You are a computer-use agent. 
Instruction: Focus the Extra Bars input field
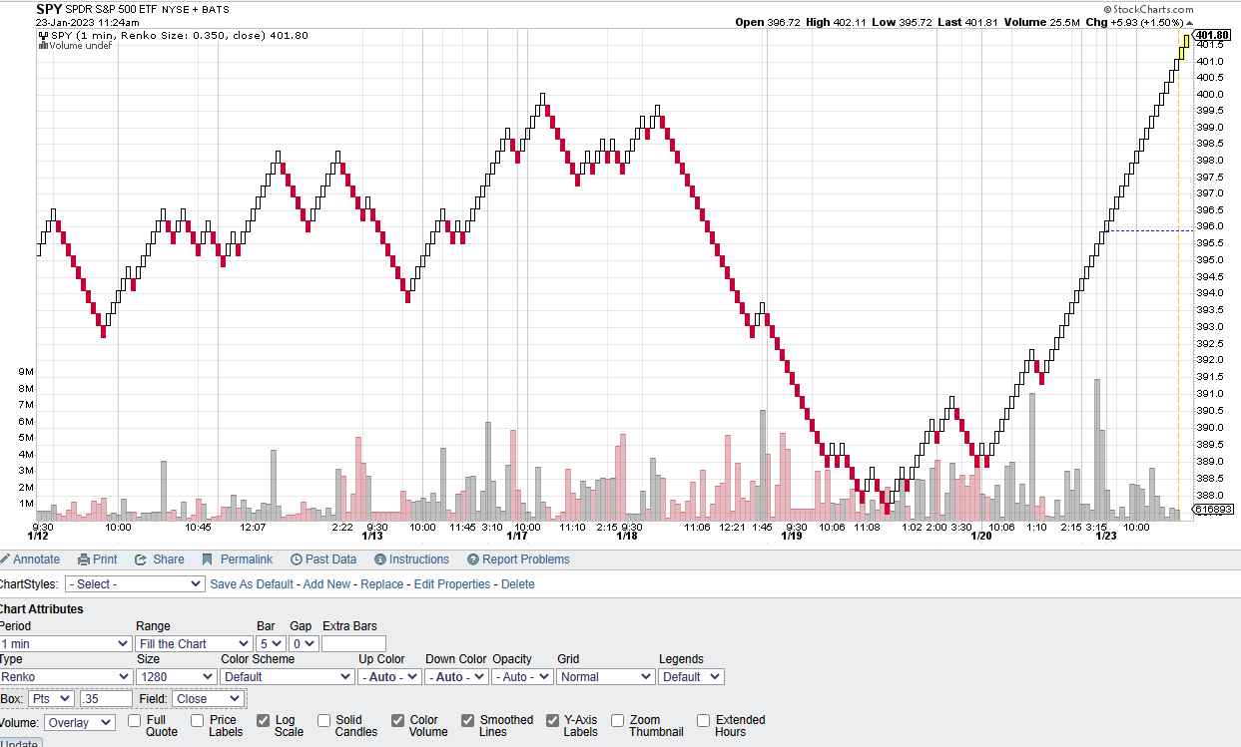(x=353, y=644)
